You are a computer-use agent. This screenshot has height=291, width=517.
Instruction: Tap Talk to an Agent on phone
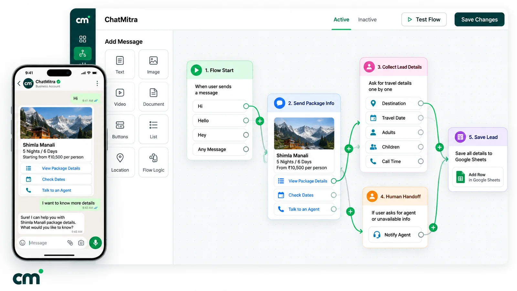coord(56,190)
